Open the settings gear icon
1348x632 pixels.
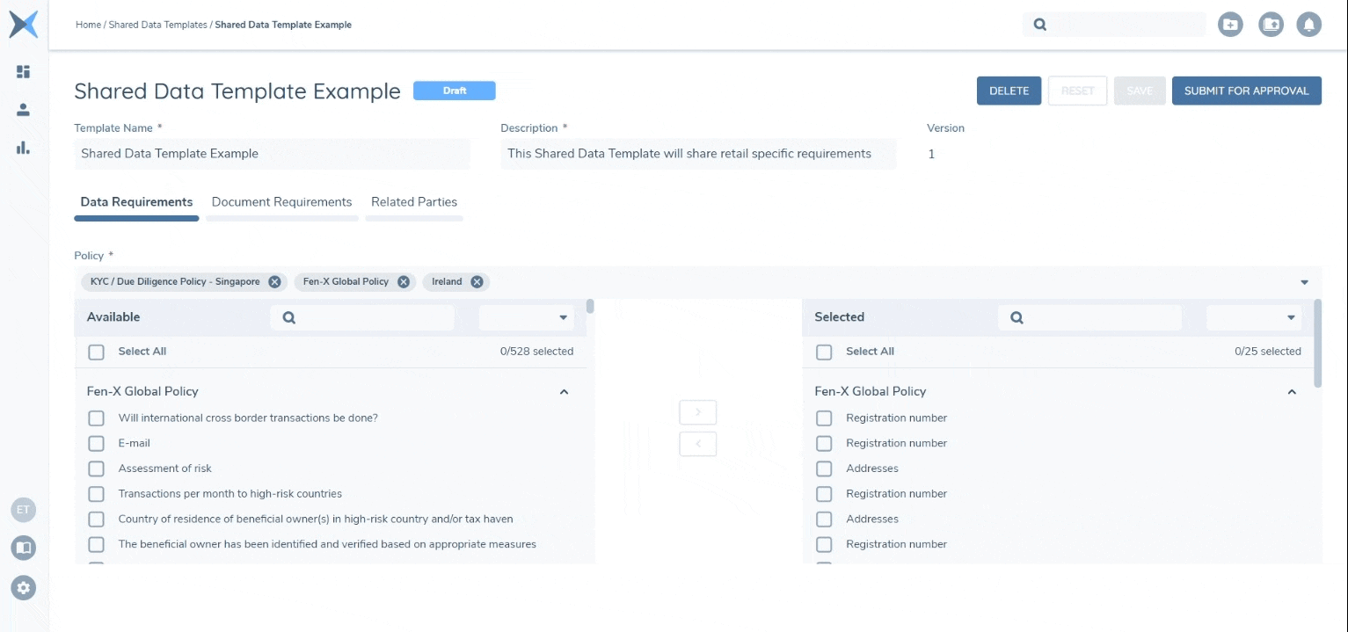tap(24, 587)
